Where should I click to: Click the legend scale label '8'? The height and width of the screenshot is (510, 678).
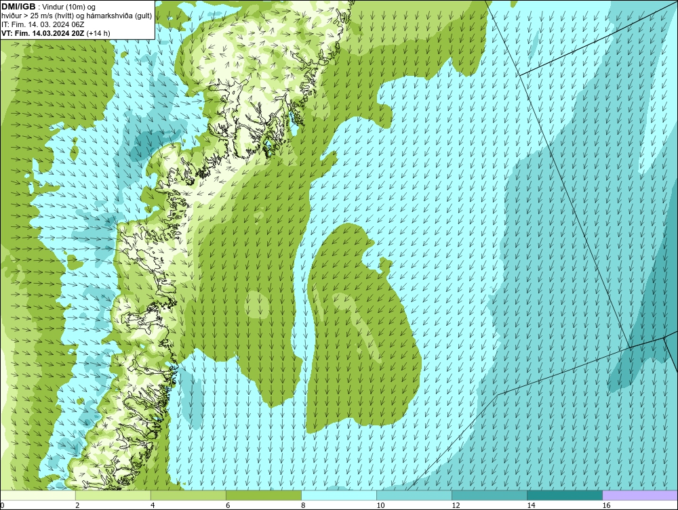coord(303,505)
